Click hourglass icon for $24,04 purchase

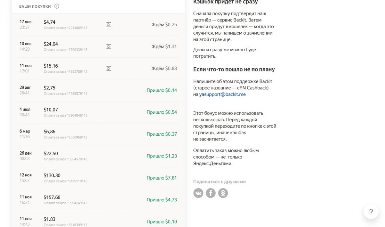108,46
